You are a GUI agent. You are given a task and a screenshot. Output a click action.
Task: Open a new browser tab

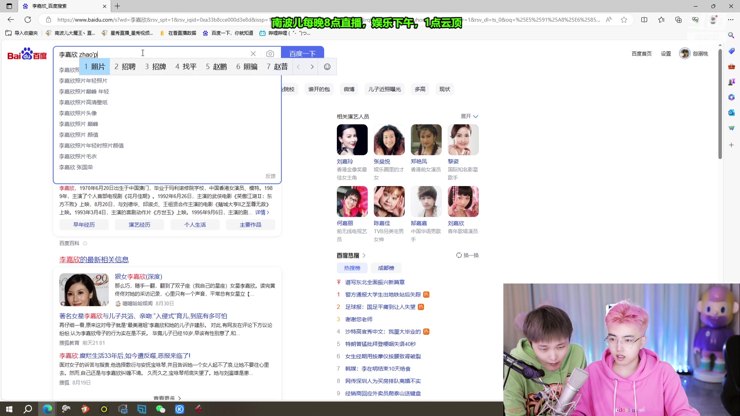coord(118,6)
